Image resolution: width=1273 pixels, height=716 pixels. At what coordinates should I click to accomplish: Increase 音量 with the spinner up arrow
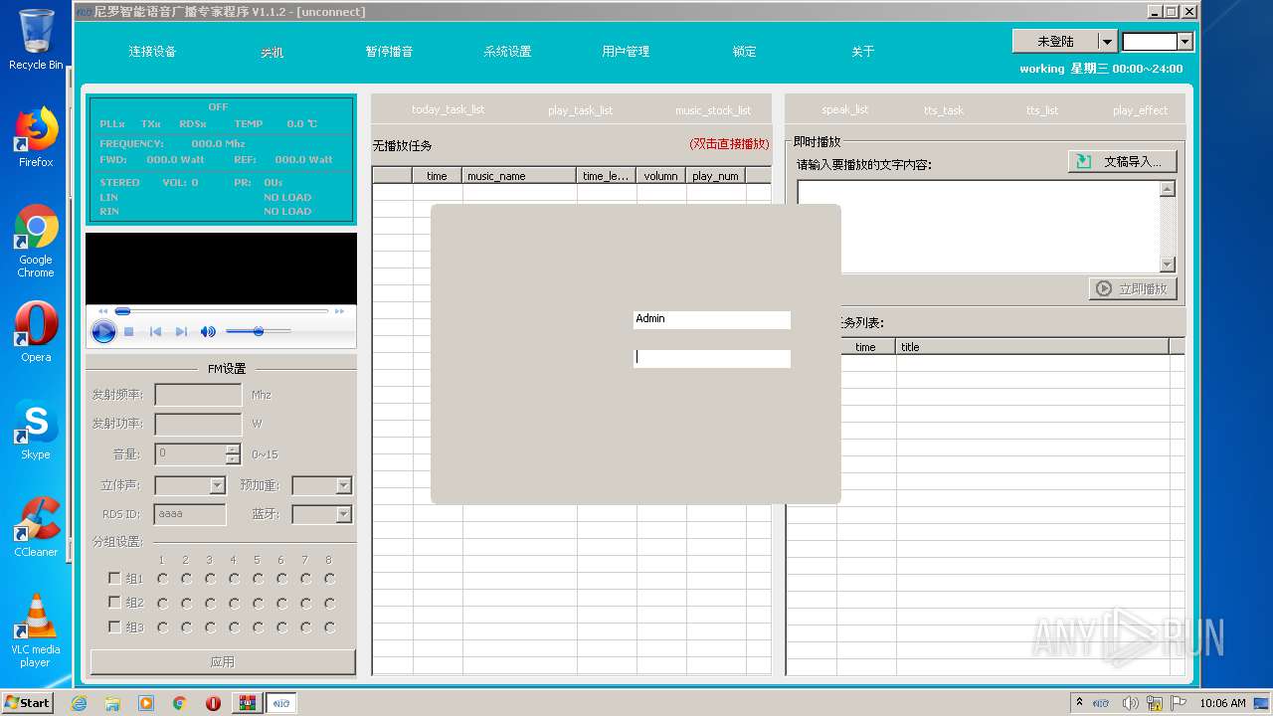click(x=233, y=448)
